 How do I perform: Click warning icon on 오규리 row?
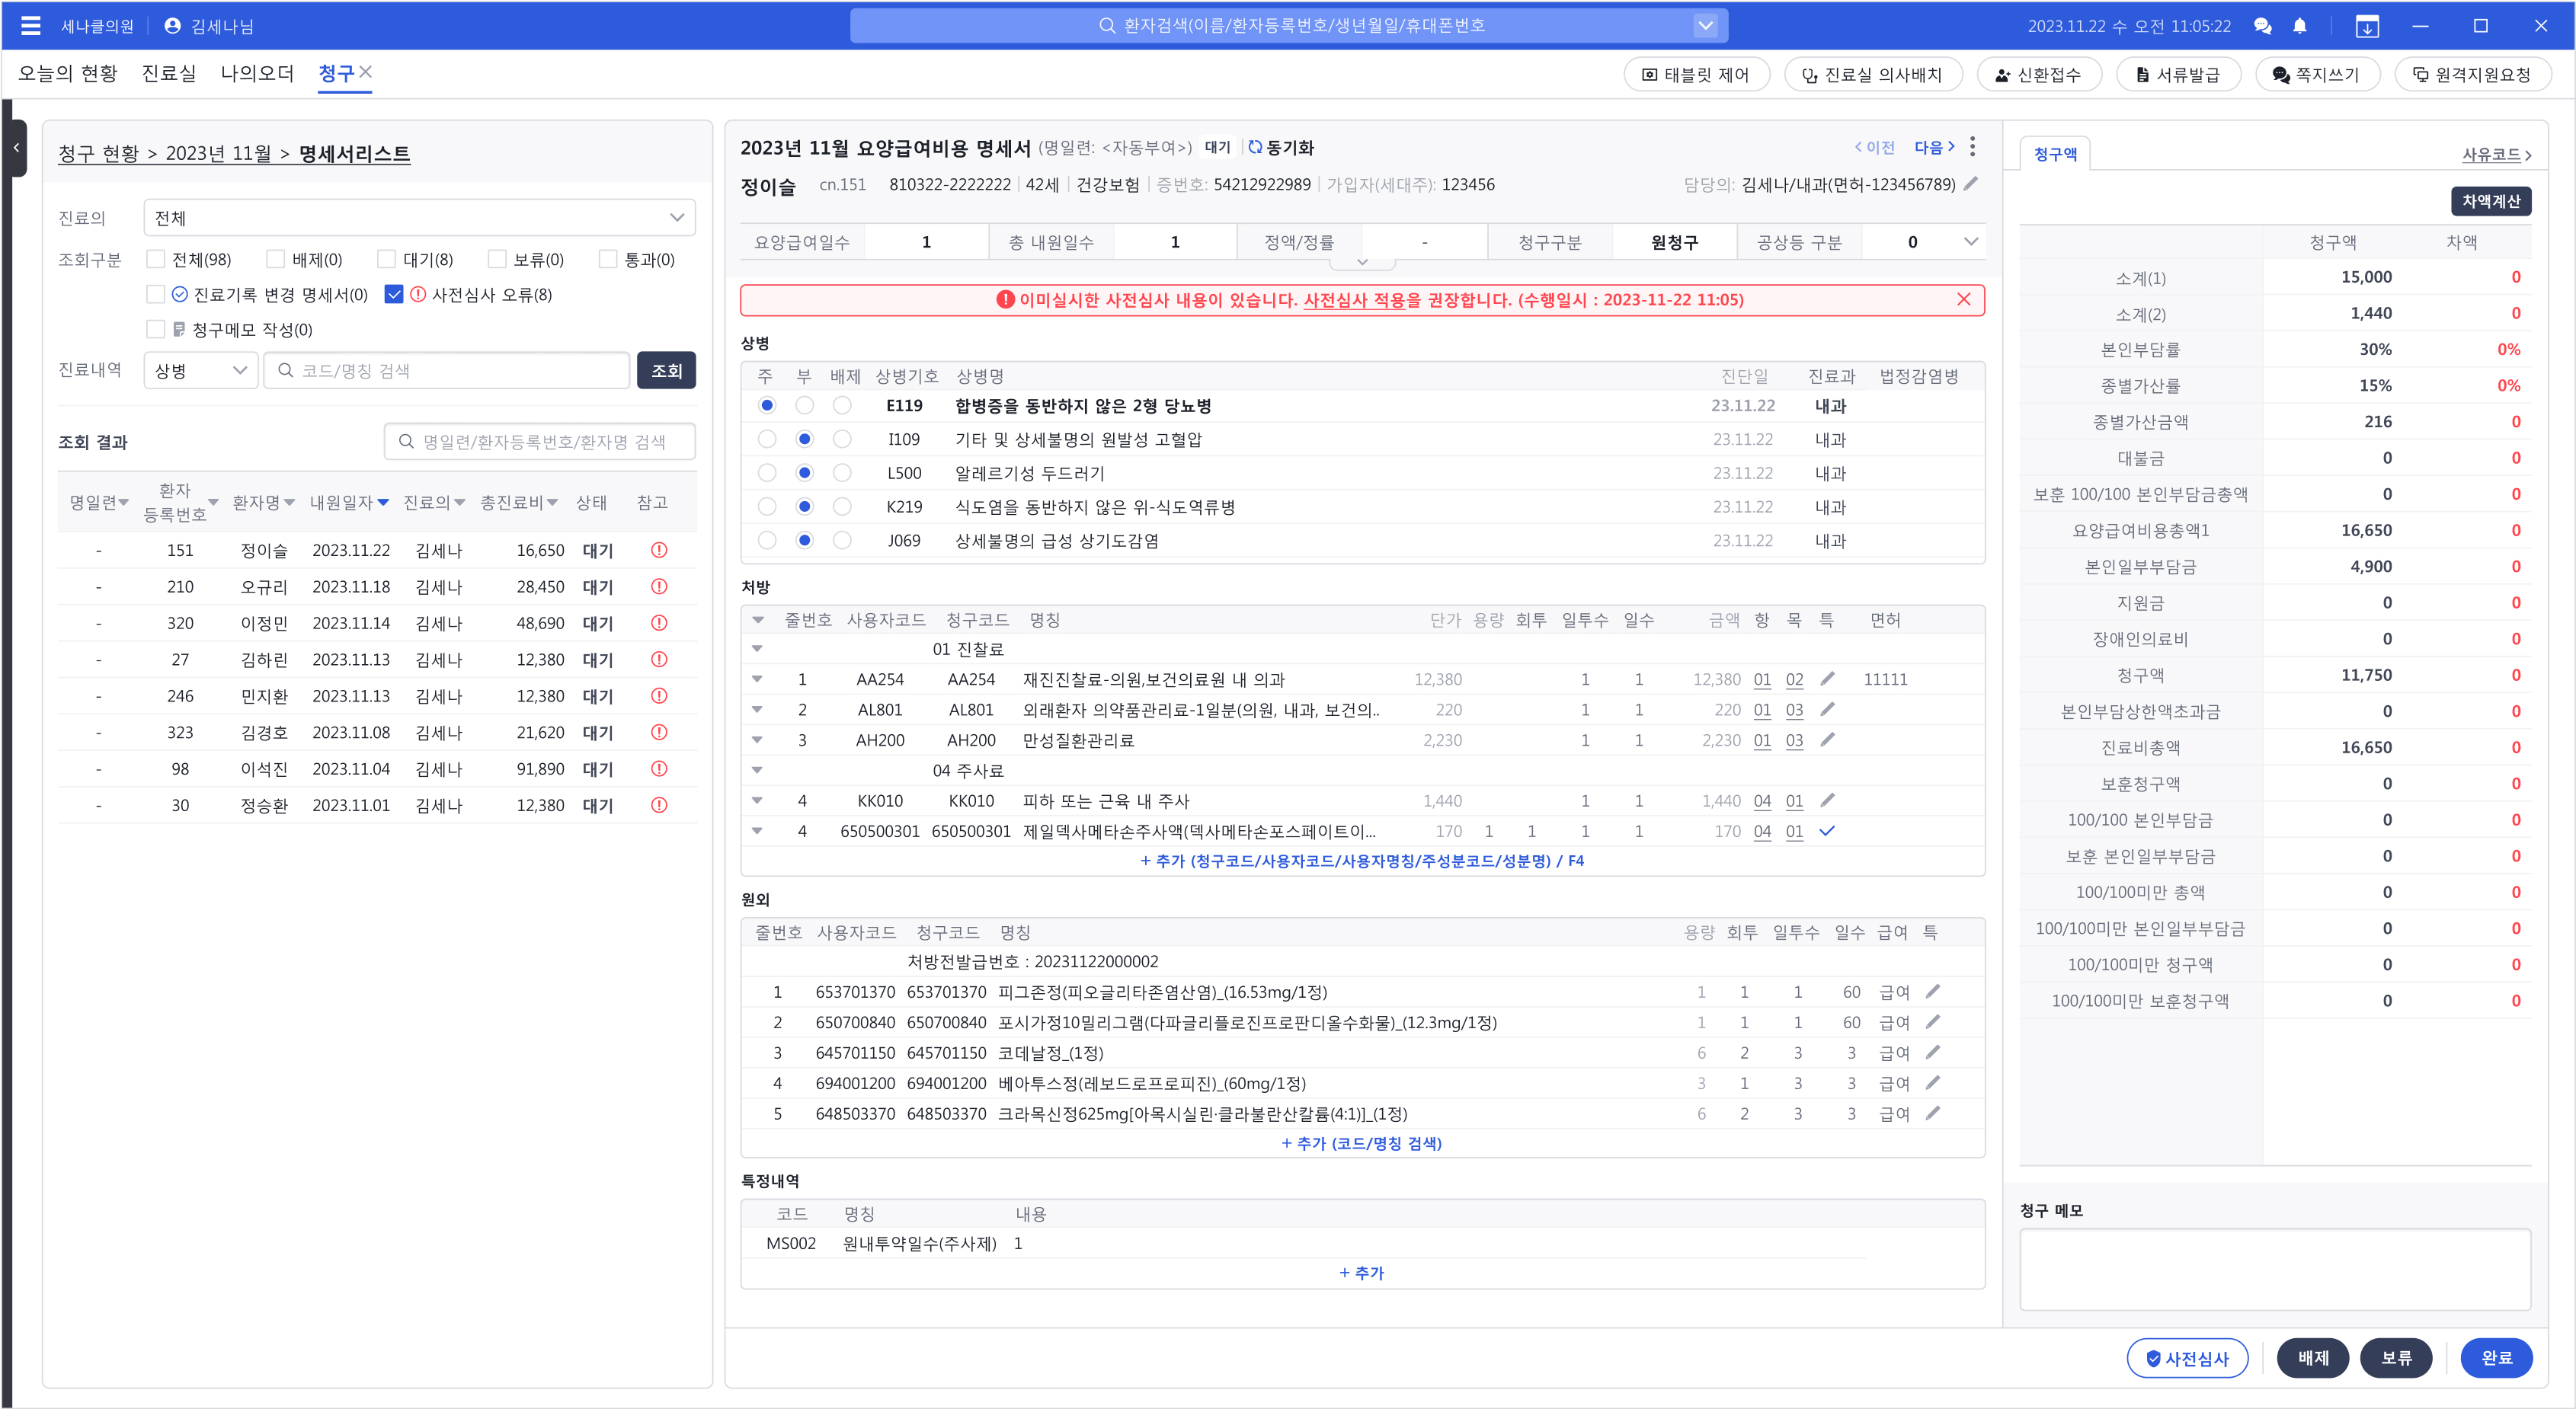(x=659, y=587)
